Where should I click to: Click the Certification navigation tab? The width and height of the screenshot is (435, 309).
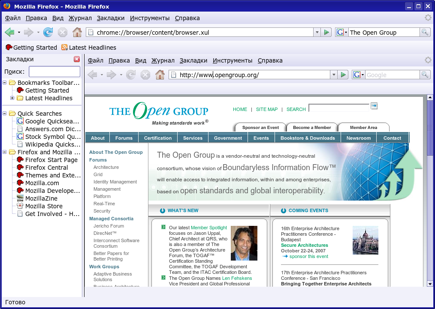tap(157, 138)
